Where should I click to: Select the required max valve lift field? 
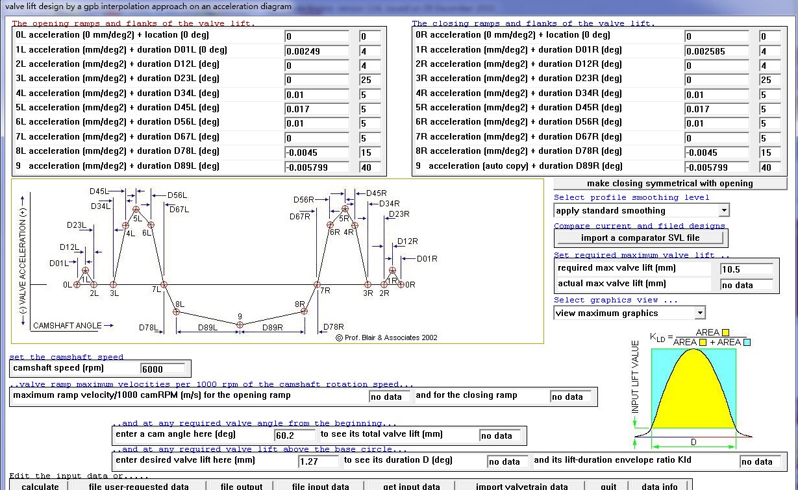747,269
